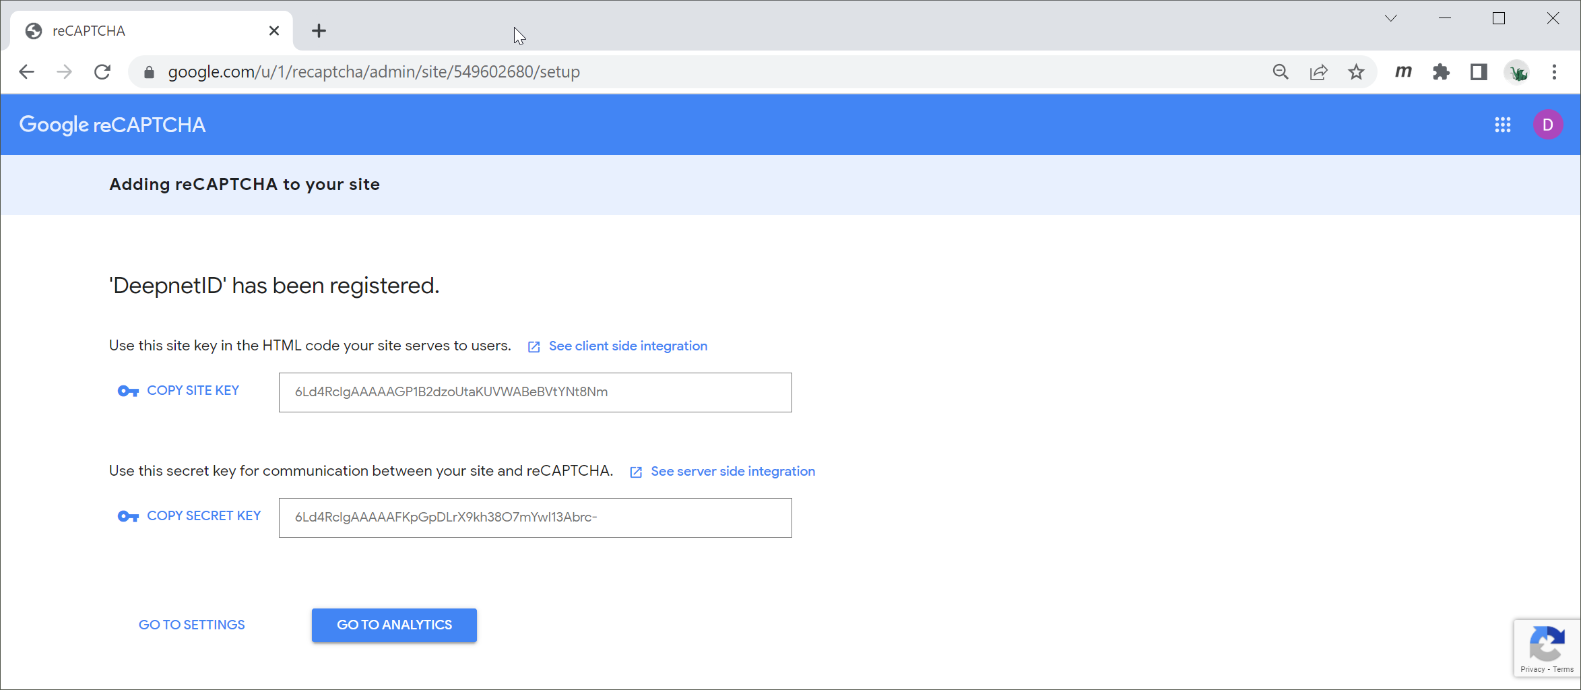Image resolution: width=1581 pixels, height=690 pixels.
Task: Go to Analytics
Action: [394, 625]
